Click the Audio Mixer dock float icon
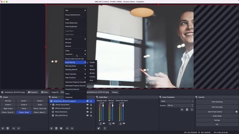Viewport: 239px width, 134px height. pos(97,97)
